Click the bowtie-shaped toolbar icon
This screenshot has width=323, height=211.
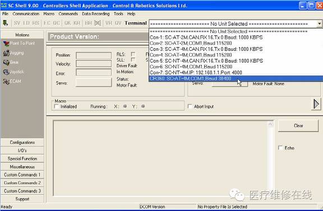pos(98,23)
